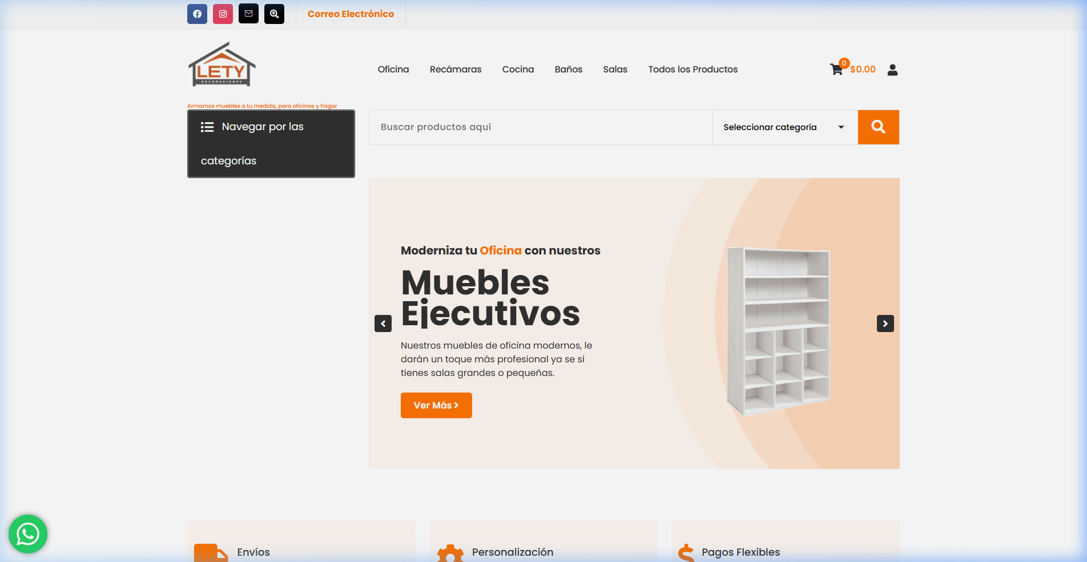Click the tagline Armamos muebles a tu medida
This screenshot has width=1087, height=562.
(262, 106)
